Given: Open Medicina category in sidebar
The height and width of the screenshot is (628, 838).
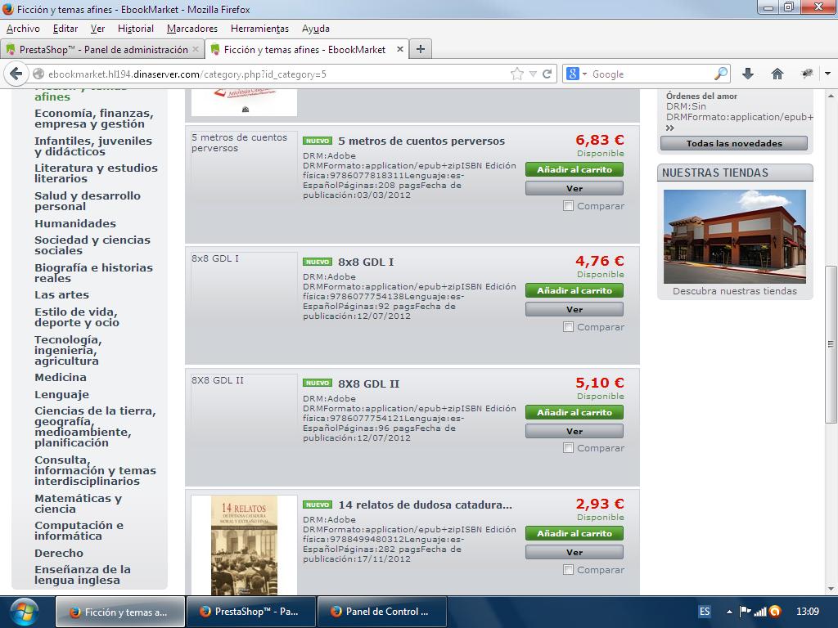Looking at the screenshot, I should (60, 377).
